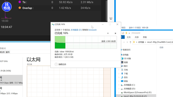This screenshot has width=173, height=97.
Task: Open the kisswade destination link
Action: [x=92, y=30]
